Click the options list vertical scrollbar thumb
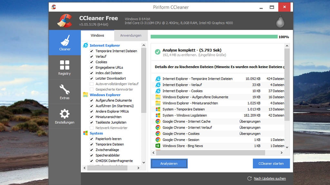This screenshot has height=185, width=330. click(144, 81)
